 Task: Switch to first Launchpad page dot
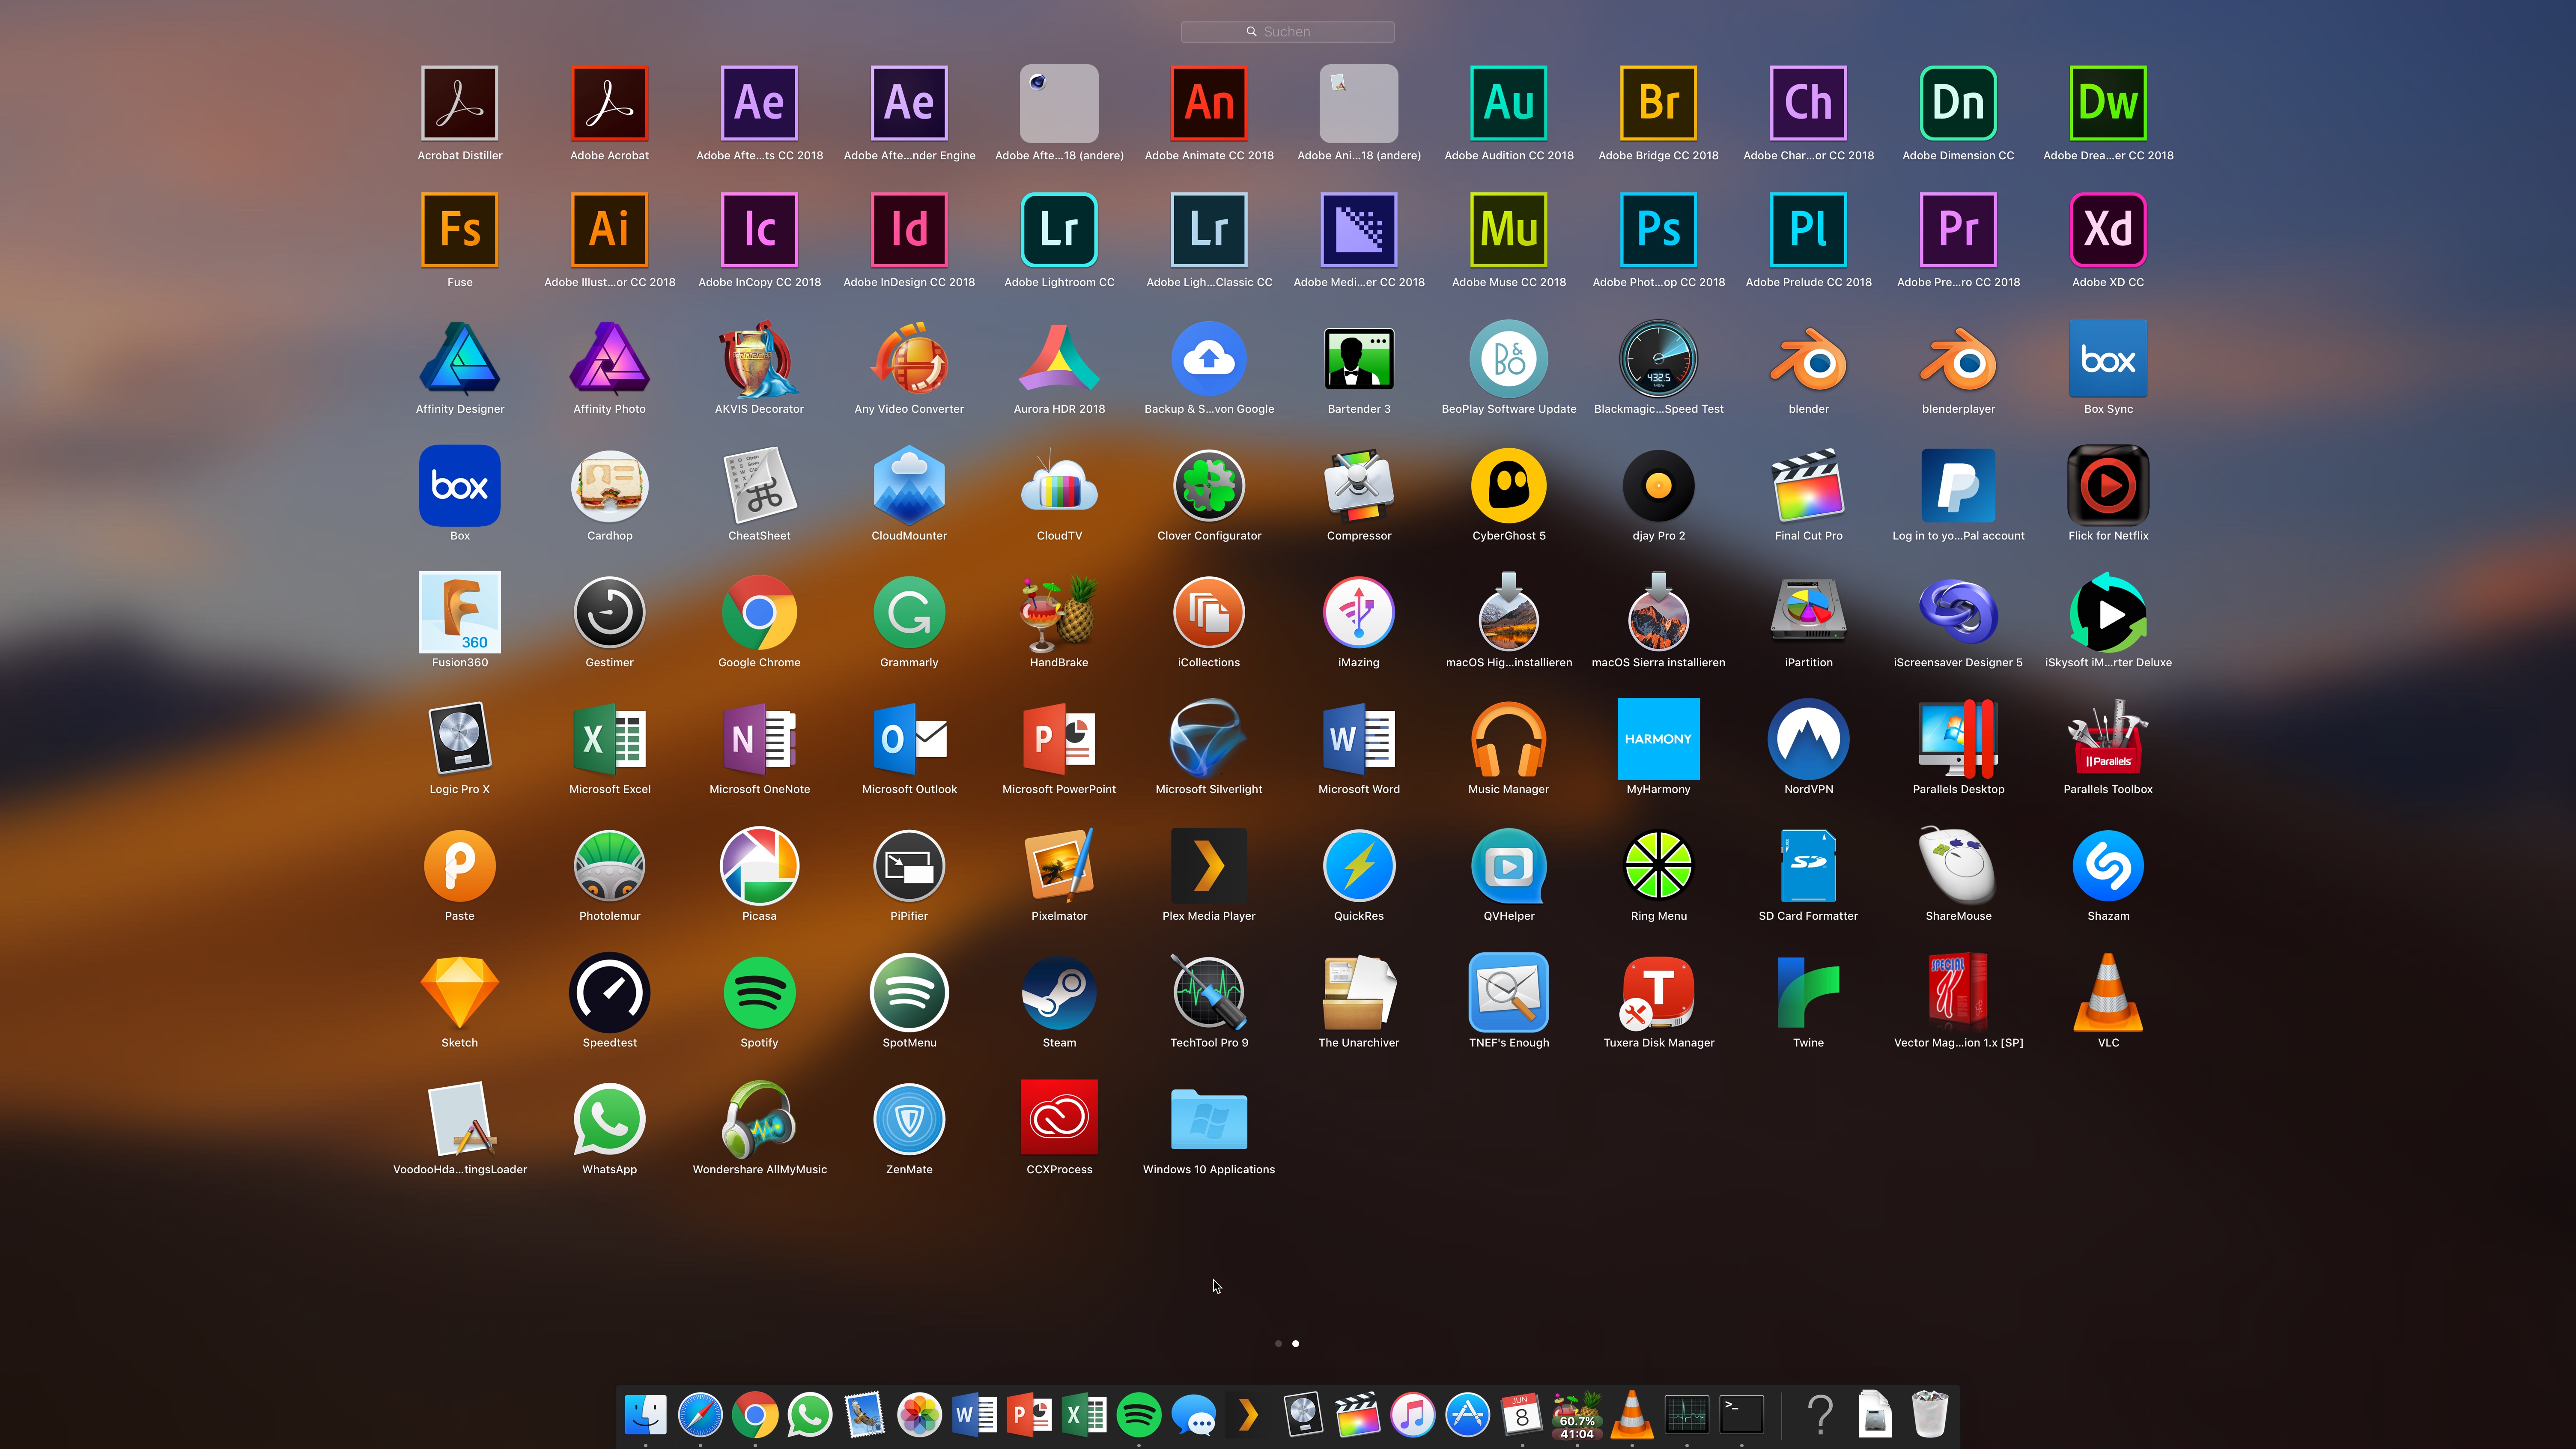point(1278,1344)
